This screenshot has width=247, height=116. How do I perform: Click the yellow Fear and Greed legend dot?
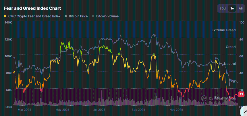[x=5, y=16]
